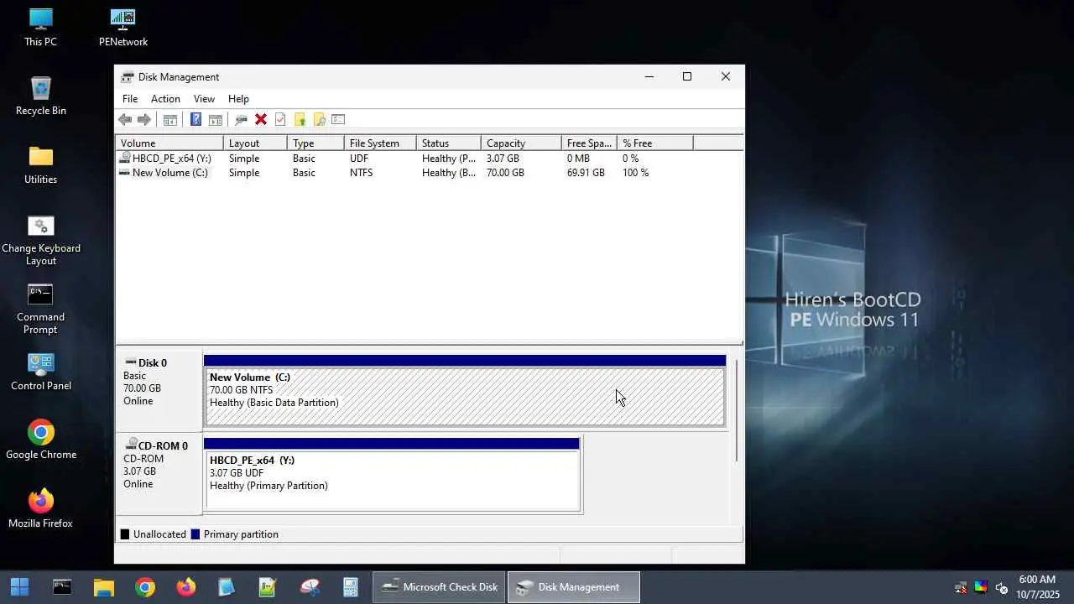Screen dimensions: 1074x604
Task: Select the Google Chrome desktop icon
Action: (41, 440)
